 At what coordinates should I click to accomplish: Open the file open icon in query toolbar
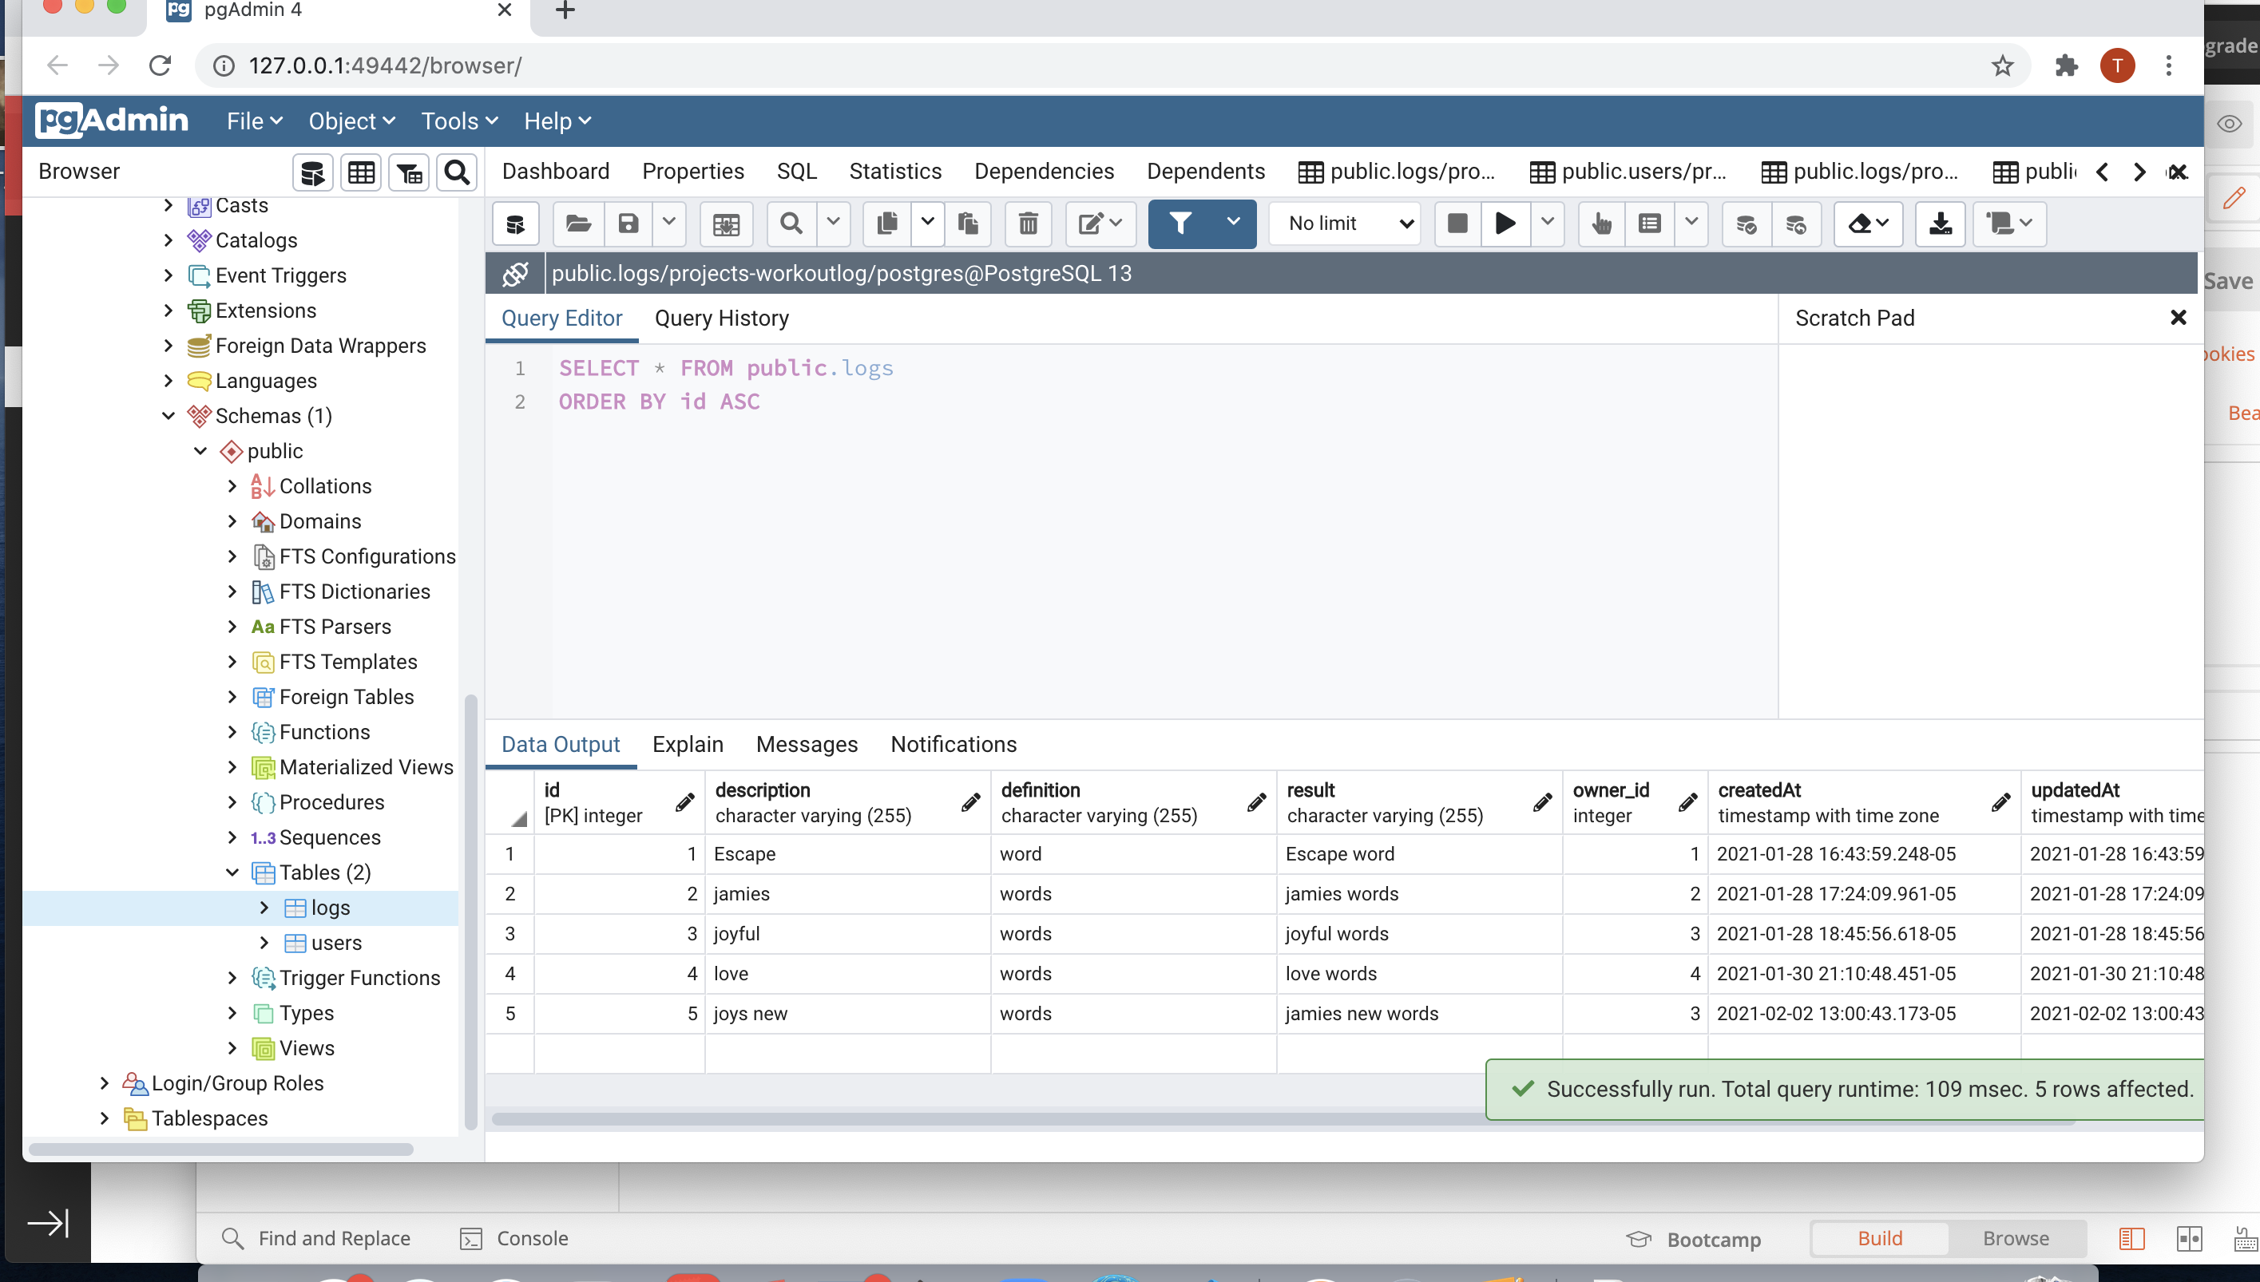click(579, 224)
